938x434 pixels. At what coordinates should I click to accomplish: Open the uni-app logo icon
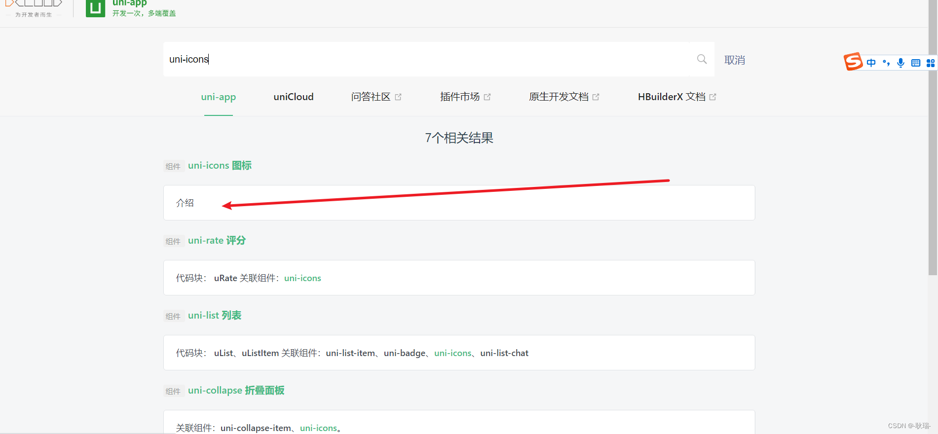95,8
